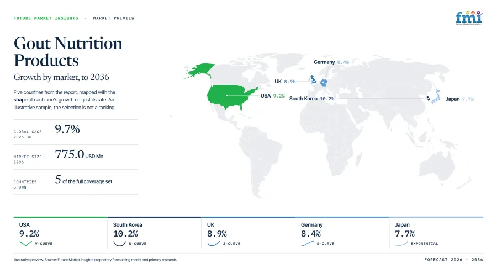This screenshot has height=279, width=497.
Task: Click the market size value '775.0'
Action: point(70,154)
